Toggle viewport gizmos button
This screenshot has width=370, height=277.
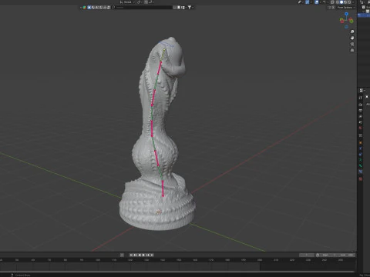click(x=307, y=2)
